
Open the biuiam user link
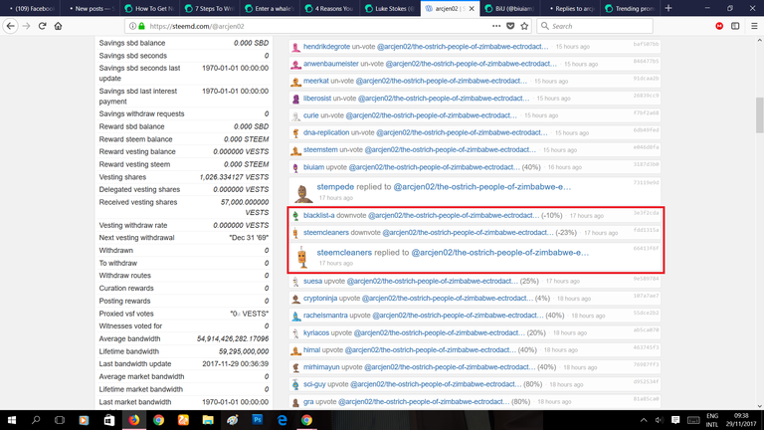pos(313,167)
